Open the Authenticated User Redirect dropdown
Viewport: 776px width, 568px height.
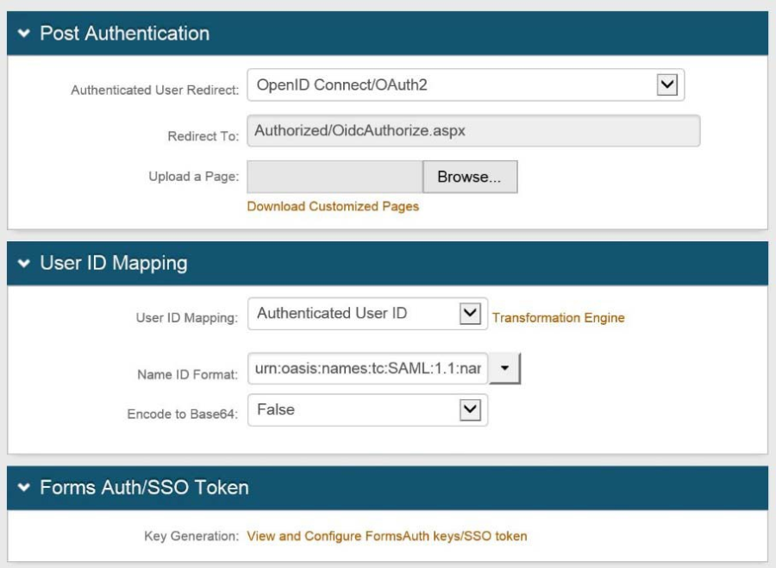(x=453, y=85)
